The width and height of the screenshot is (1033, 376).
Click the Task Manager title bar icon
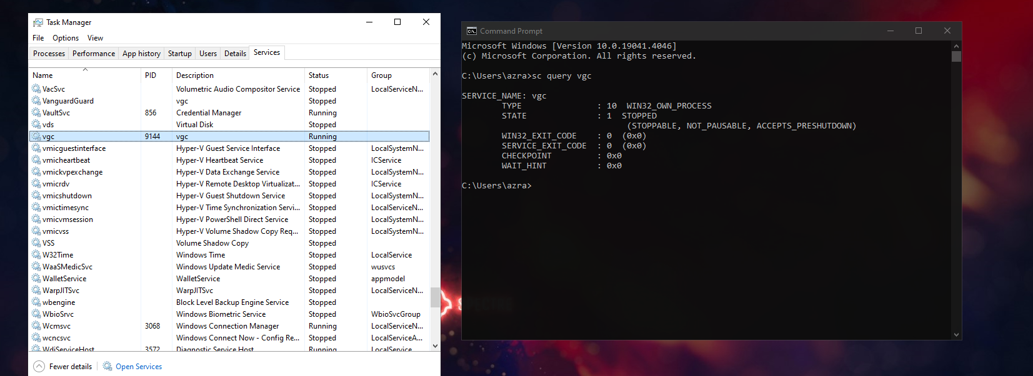click(38, 22)
